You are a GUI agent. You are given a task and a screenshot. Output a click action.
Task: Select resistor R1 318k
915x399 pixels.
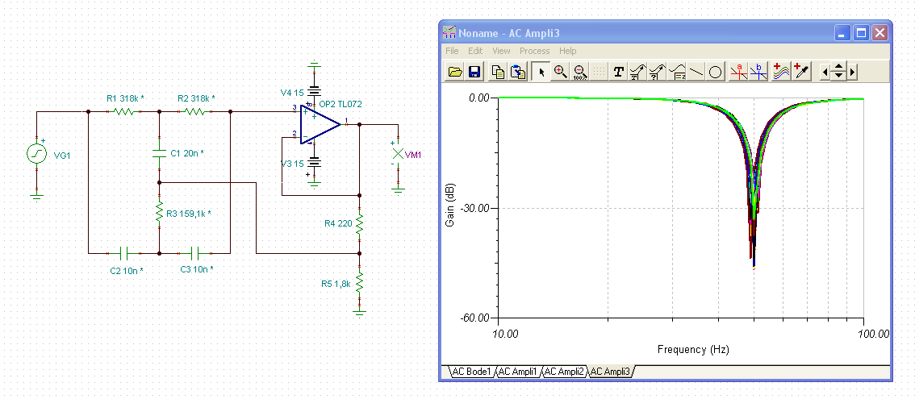point(123,111)
